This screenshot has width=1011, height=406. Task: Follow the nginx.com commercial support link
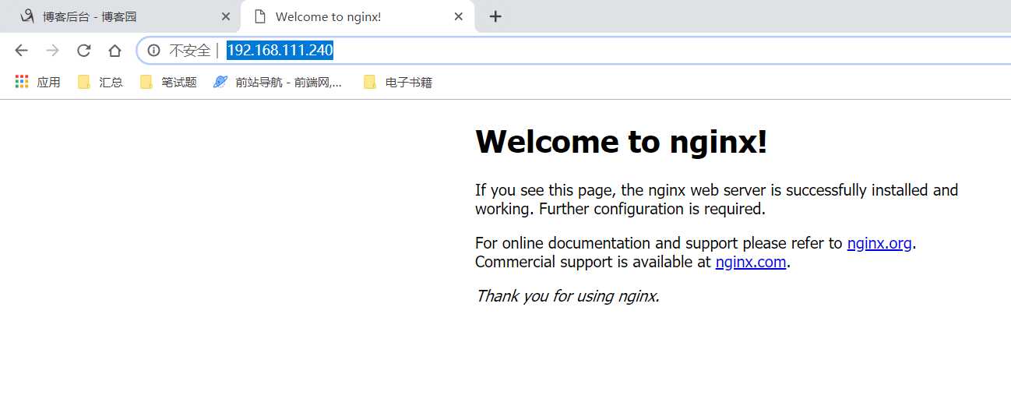(751, 262)
